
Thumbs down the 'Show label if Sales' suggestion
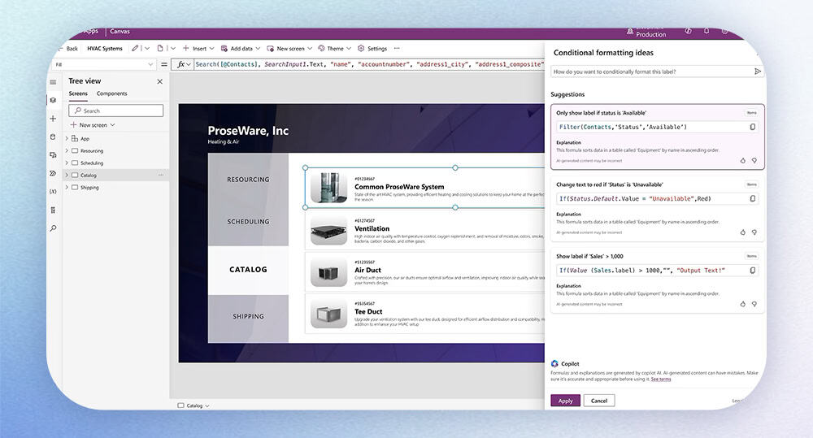(754, 303)
